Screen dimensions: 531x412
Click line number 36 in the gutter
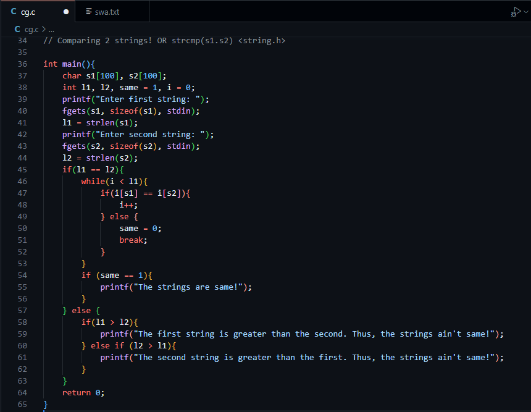tap(22, 64)
